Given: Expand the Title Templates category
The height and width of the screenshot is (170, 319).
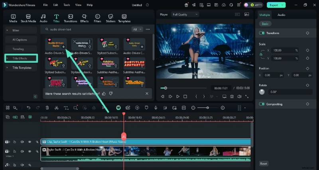Looking at the screenshot, I should (x=22, y=68).
